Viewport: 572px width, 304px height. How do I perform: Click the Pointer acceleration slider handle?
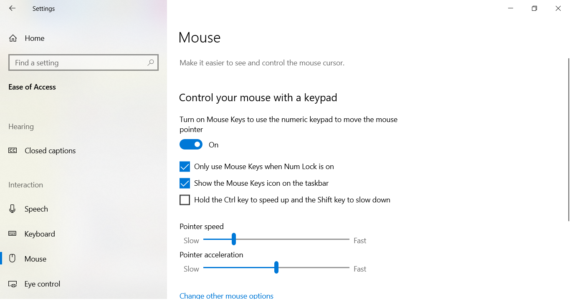[276, 268]
